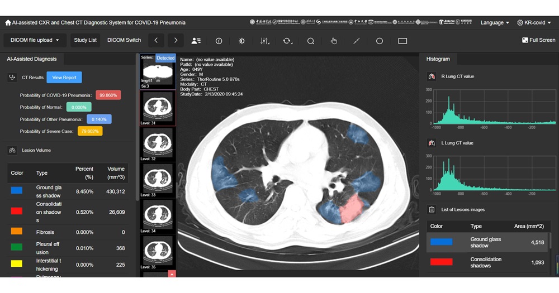Select the brightness/contrast adjustment tool
The width and height of the screenshot is (559, 293).
pyautogui.click(x=241, y=41)
